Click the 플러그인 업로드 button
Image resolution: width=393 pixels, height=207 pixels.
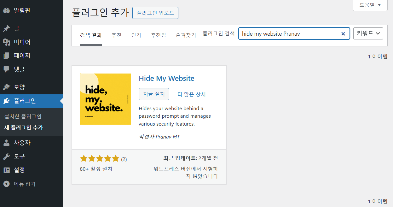tap(155, 13)
